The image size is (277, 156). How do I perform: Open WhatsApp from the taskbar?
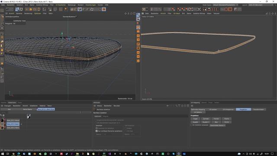click(45, 154)
